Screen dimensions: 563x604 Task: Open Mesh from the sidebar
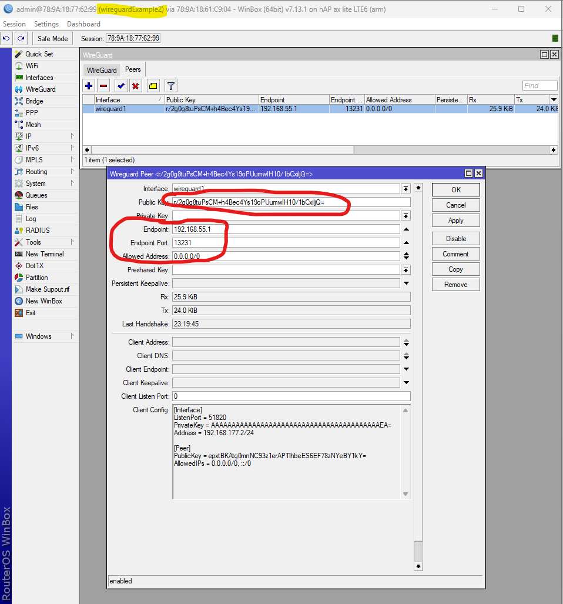coord(33,125)
